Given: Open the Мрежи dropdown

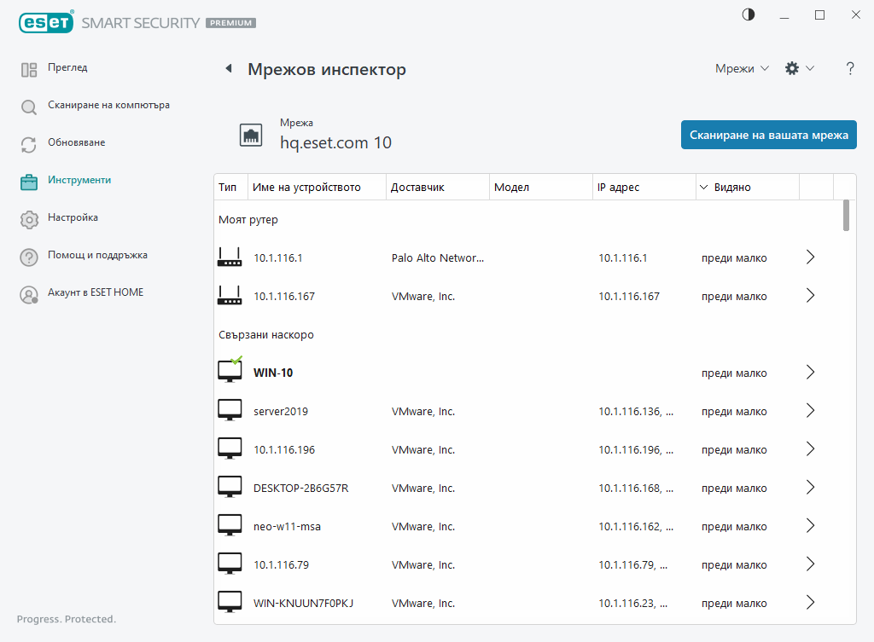Looking at the screenshot, I should [x=742, y=68].
